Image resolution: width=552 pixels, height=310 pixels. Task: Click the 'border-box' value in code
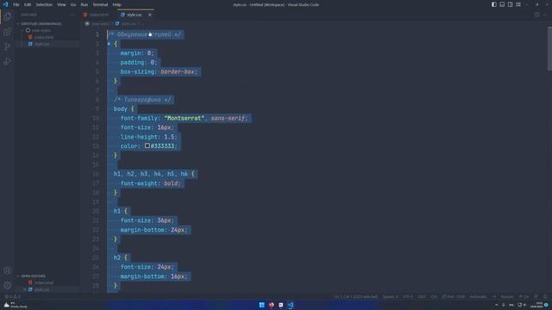coord(178,71)
